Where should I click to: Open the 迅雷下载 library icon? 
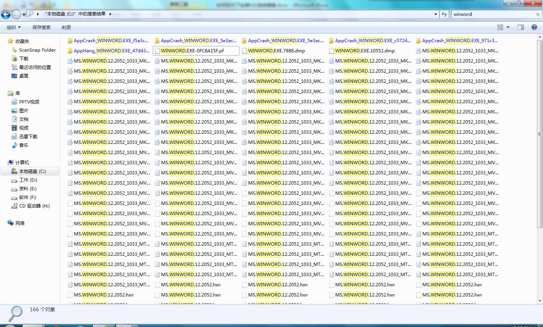pyautogui.click(x=14, y=136)
